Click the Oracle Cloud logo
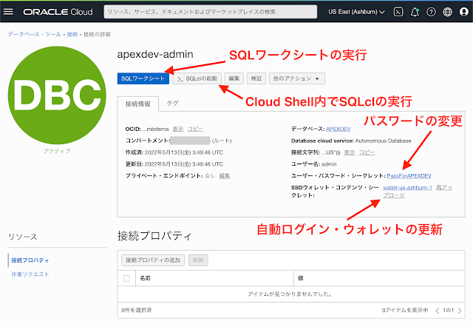Image resolution: width=473 pixels, height=327 pixels. point(58,12)
